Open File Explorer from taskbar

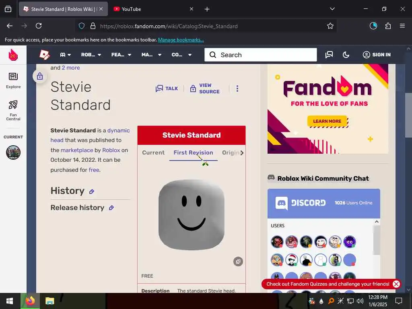[49, 301]
